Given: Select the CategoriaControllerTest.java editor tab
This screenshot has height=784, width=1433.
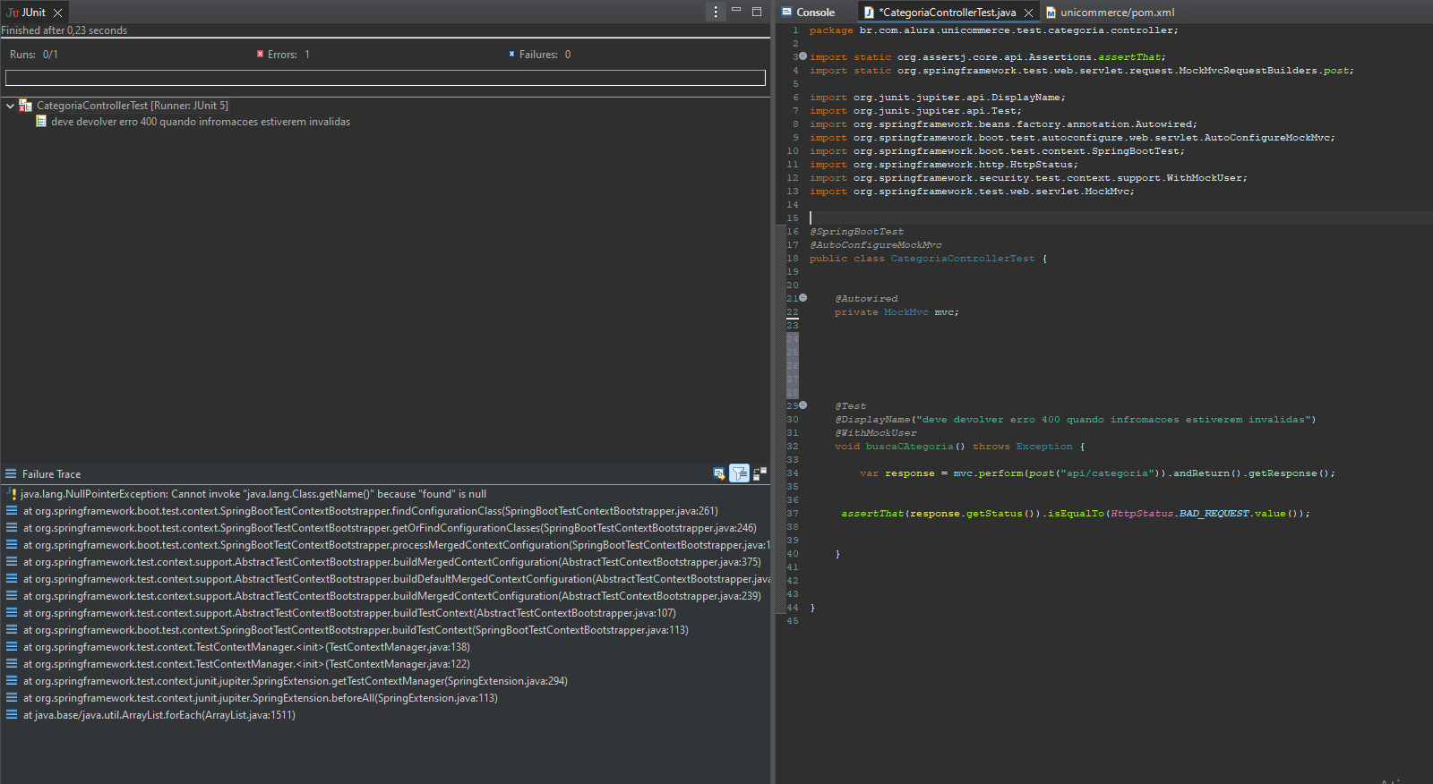Looking at the screenshot, I should coord(947,13).
